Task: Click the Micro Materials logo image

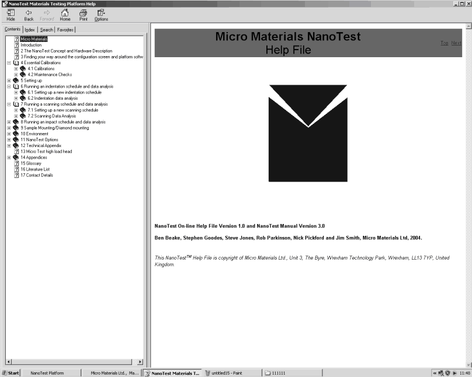Action: click(308, 133)
